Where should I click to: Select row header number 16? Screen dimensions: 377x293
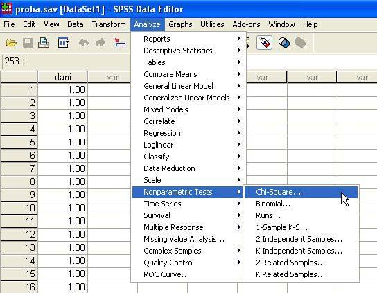pyautogui.click(x=19, y=287)
